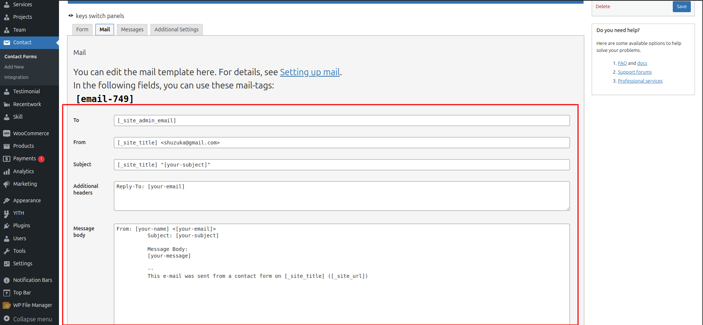Click the Team sidebar icon
This screenshot has width=703, height=325.
(x=7, y=30)
